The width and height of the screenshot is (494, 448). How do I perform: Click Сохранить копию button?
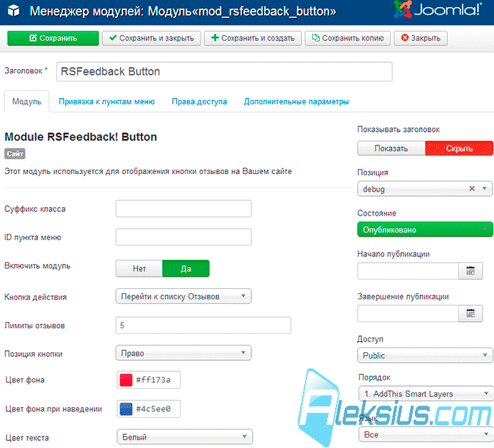(347, 38)
